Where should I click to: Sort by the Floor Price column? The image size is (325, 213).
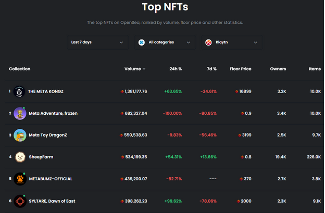pyautogui.click(x=240, y=69)
